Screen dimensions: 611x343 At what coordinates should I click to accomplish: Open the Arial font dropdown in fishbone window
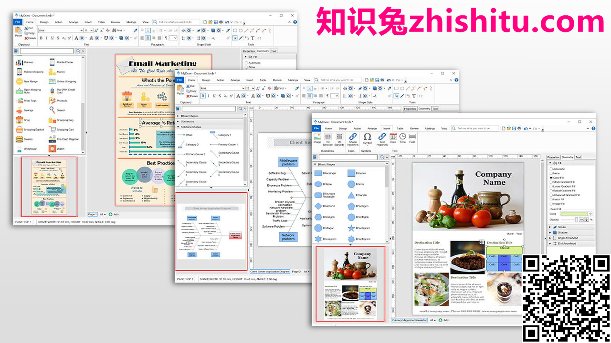tap(243, 89)
